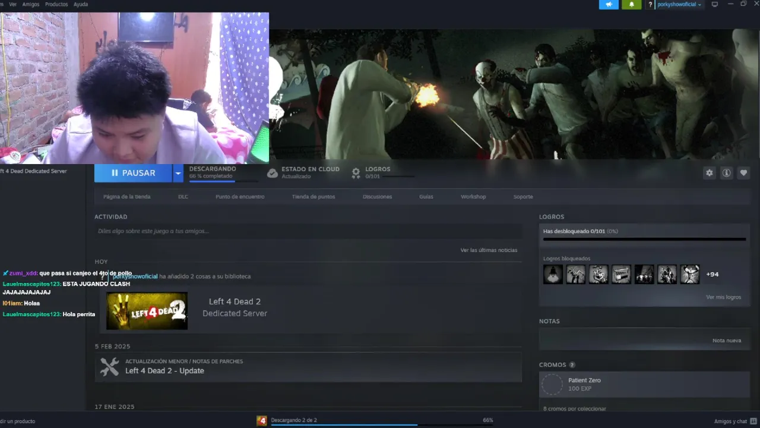Image resolution: width=760 pixels, height=428 pixels.
Task: Click ESTADO EN CLOUD text
Action: coord(311,169)
